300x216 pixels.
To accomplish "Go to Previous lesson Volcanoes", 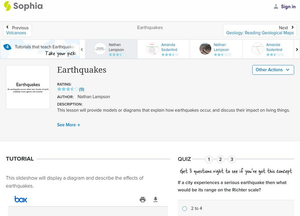I will [17, 30].
